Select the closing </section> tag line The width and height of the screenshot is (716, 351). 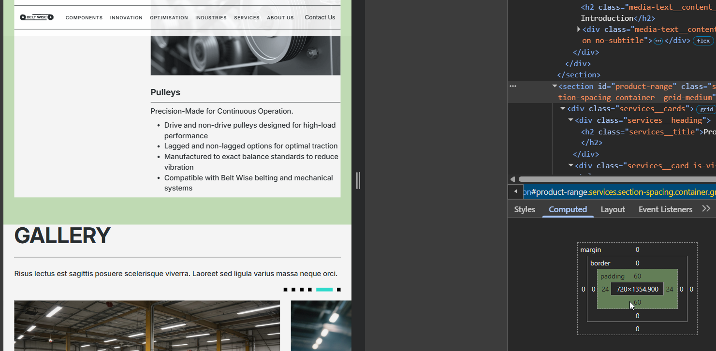[579, 75]
